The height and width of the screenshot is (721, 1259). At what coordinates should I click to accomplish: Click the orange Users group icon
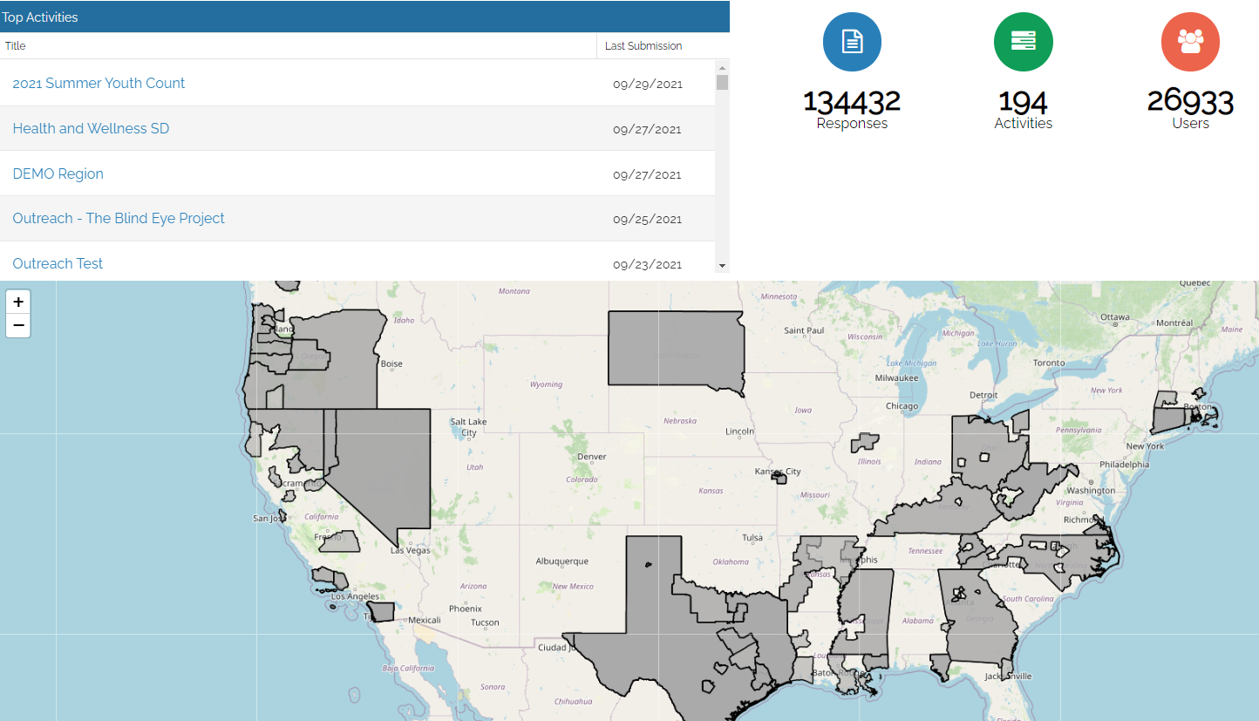[1190, 41]
